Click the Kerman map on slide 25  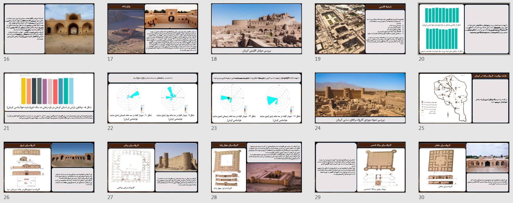click(x=445, y=97)
